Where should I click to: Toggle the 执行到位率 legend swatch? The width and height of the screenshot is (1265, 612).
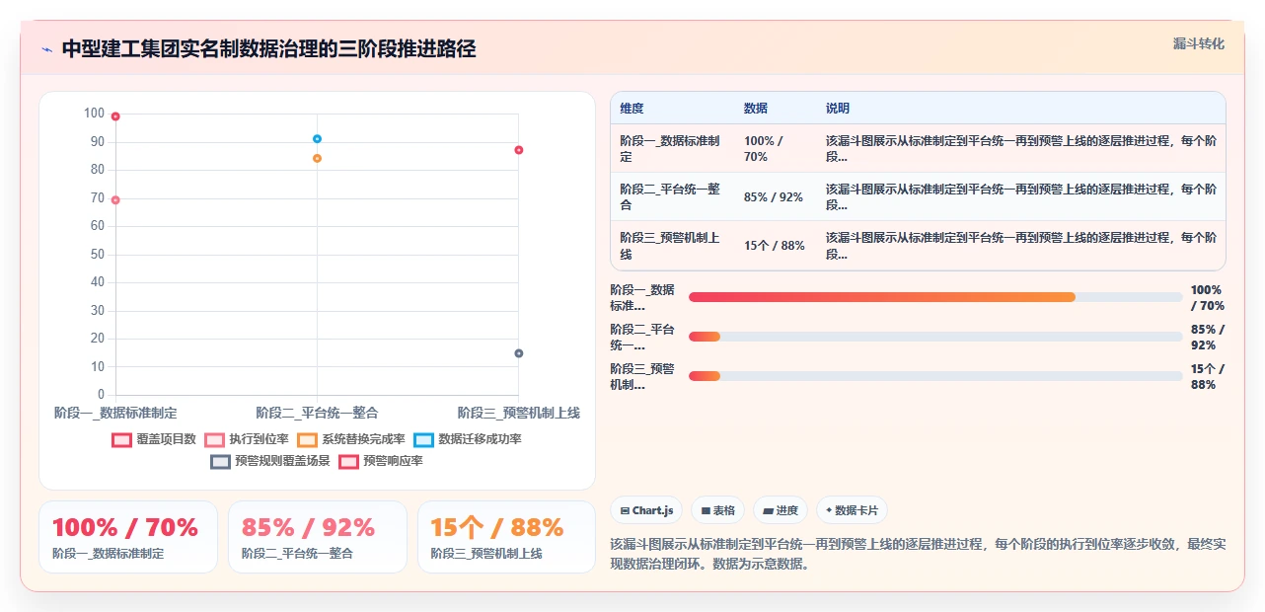click(215, 439)
